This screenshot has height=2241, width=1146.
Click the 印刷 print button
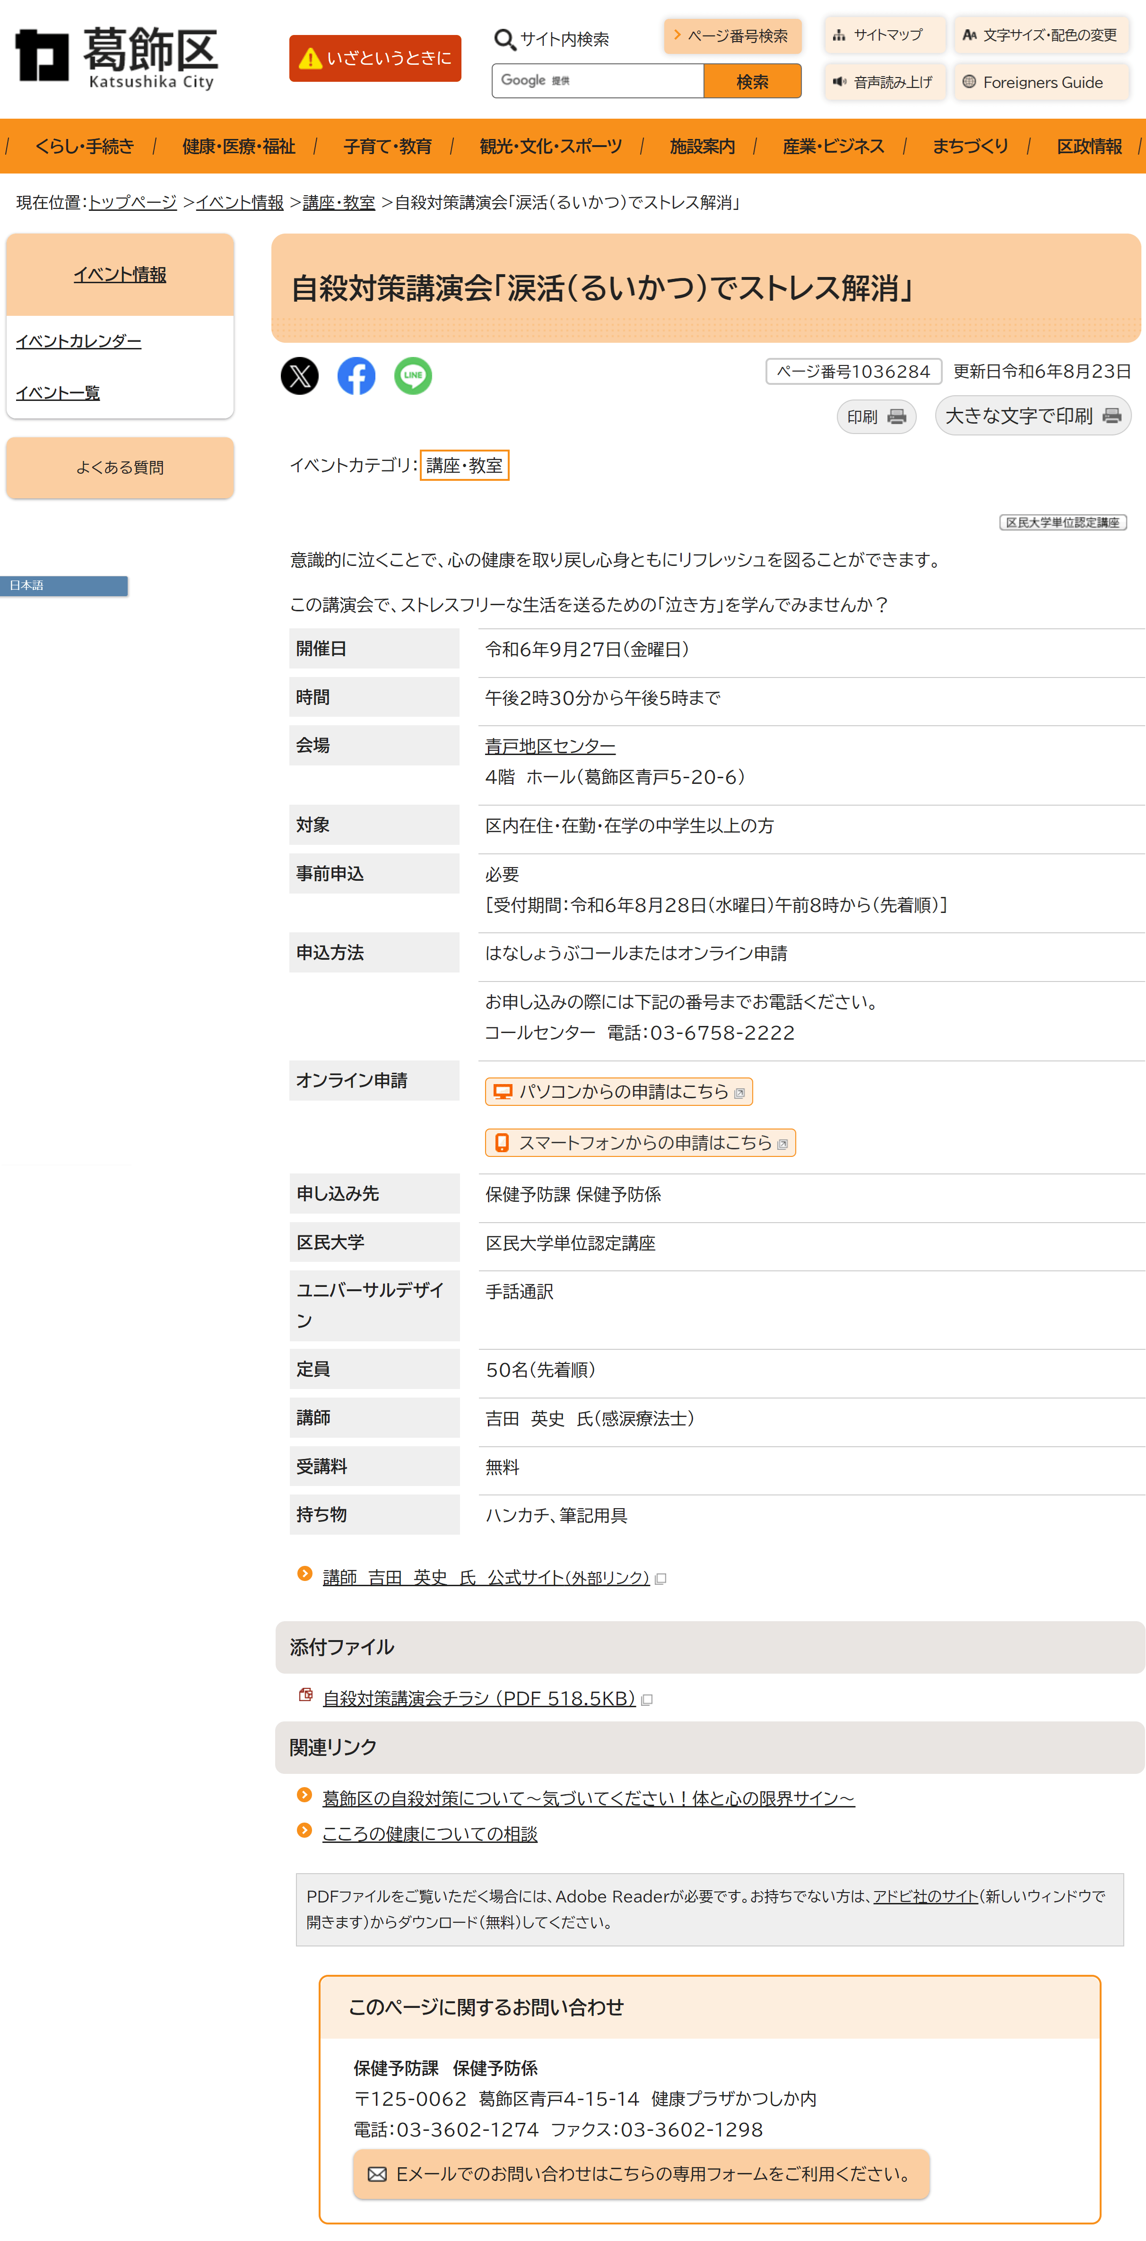[x=876, y=417]
